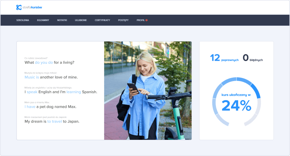This screenshot has height=156, width=290.
Task: Open the Szkolenia menu item
Action: point(23,20)
